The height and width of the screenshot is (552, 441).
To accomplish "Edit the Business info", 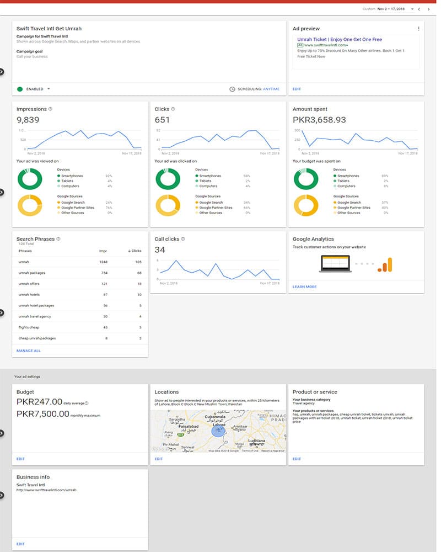I will coord(21,544).
